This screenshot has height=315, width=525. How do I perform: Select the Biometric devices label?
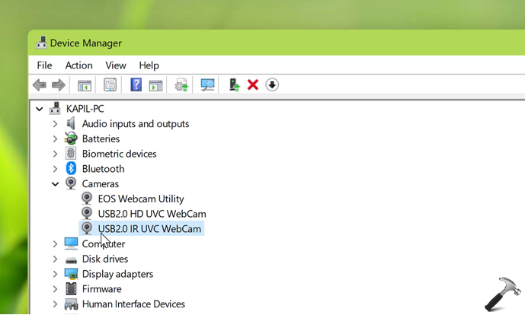119,154
